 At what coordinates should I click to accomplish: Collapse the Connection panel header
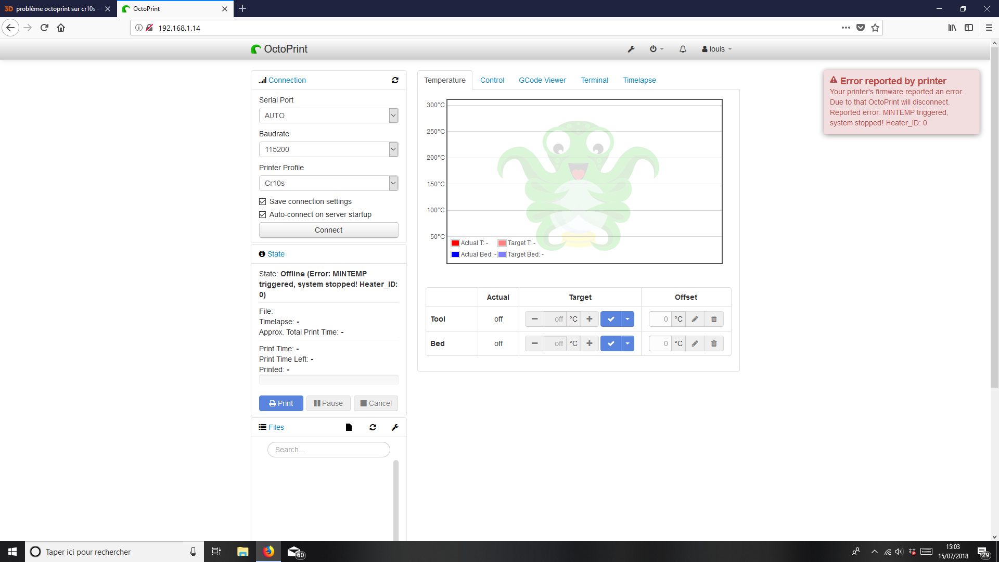(287, 80)
